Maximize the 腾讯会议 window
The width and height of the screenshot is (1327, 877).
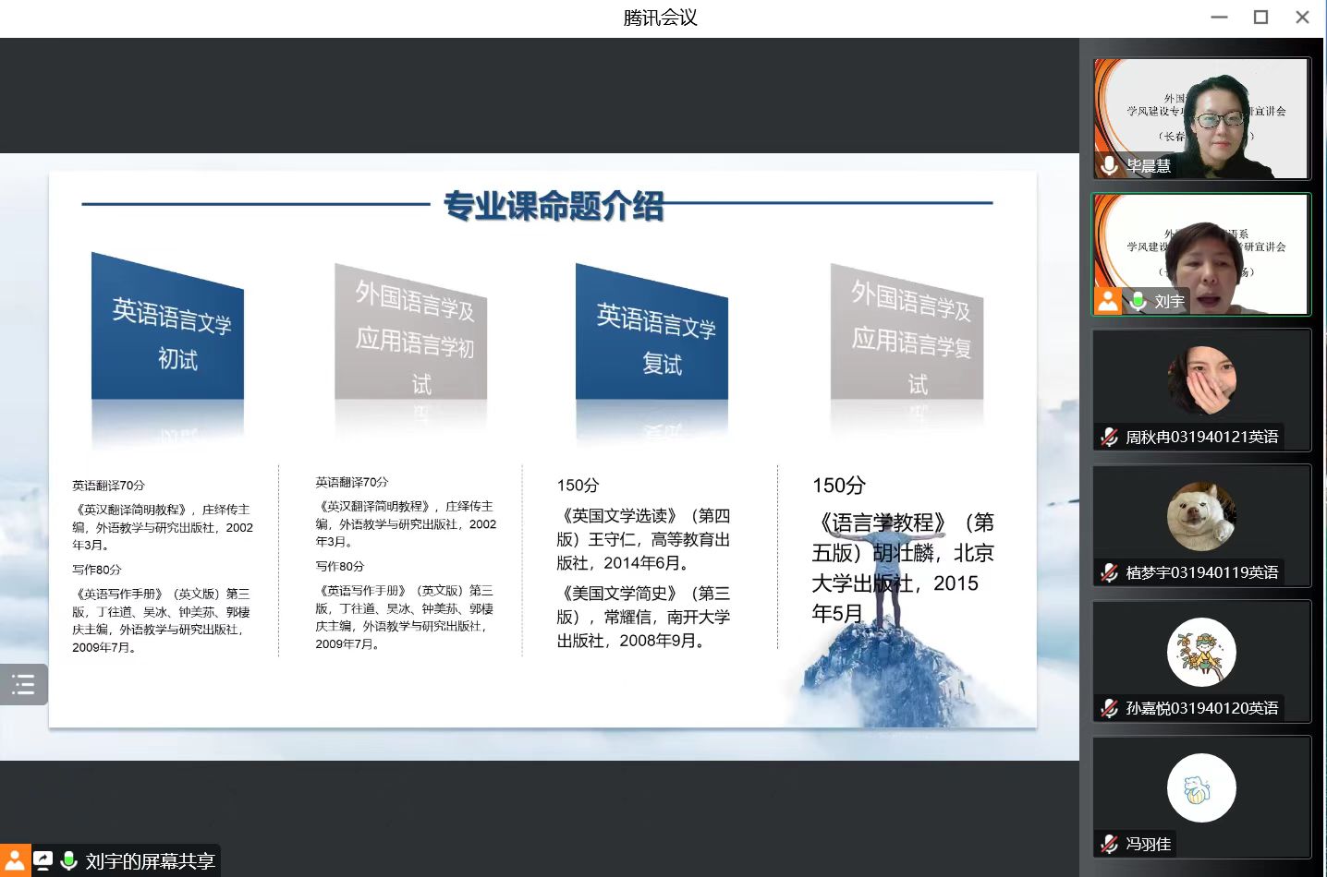click(1260, 18)
